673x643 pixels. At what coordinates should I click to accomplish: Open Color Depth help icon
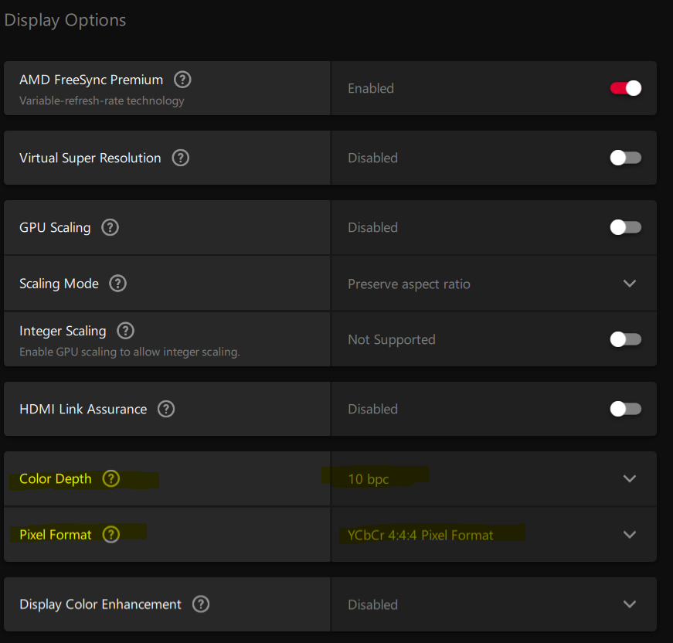pos(111,478)
